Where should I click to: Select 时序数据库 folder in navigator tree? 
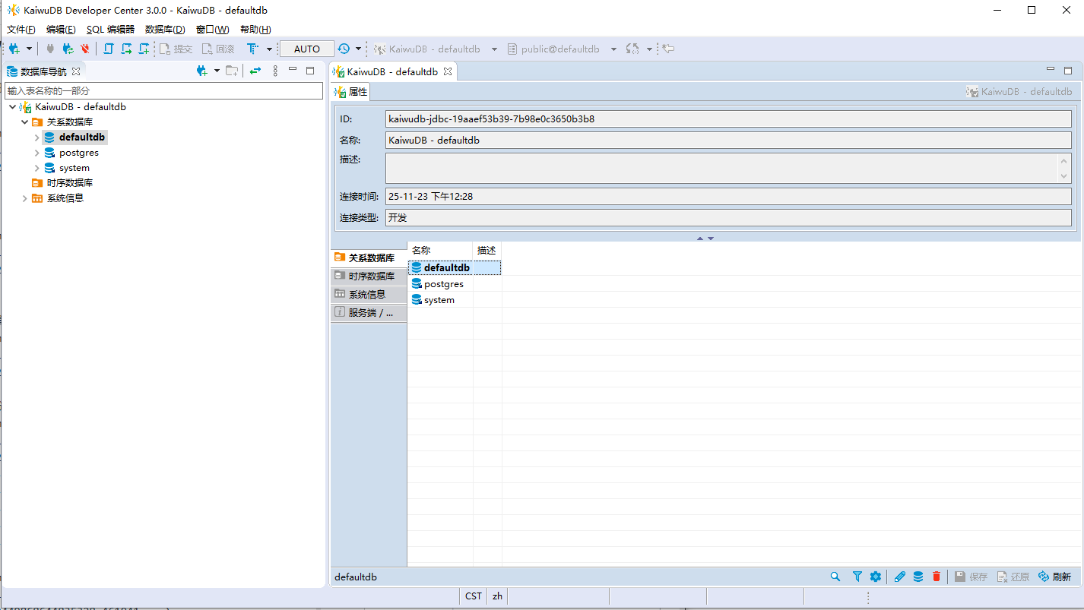(62, 183)
